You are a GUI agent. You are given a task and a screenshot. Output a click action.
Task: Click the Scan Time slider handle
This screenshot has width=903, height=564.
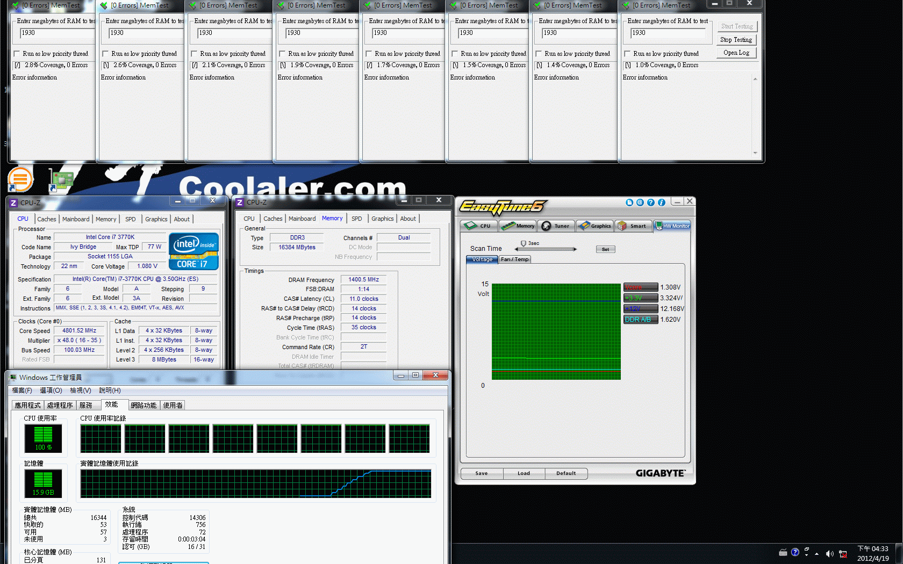pos(523,244)
